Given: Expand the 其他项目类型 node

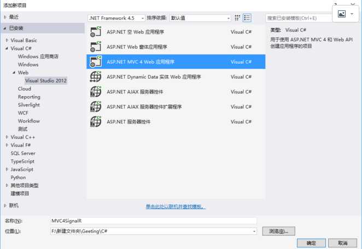Looking at the screenshot, I should click(x=7, y=185).
